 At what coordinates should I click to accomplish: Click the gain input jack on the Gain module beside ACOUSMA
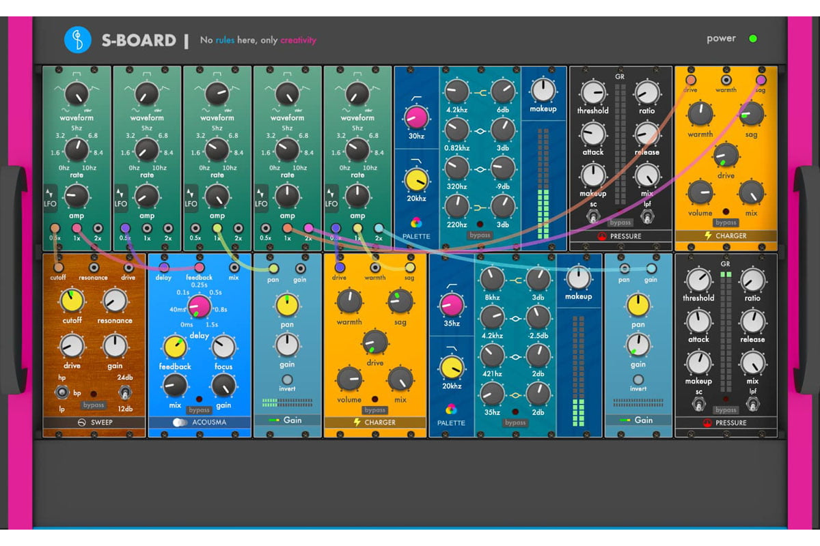pos(301,268)
